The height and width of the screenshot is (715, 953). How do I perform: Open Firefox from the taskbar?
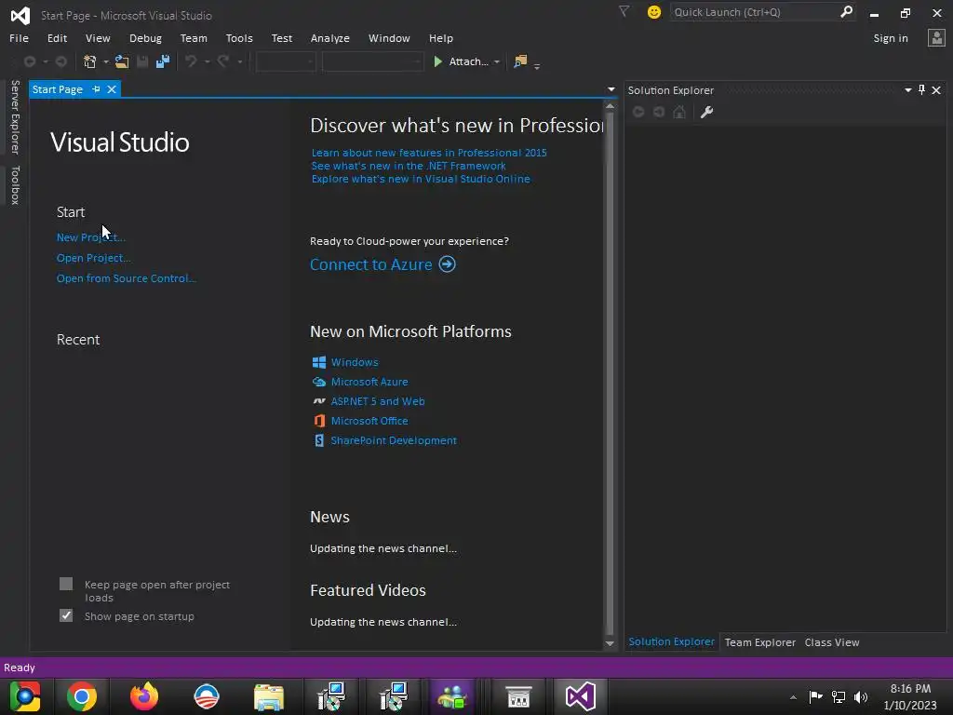[x=144, y=696]
